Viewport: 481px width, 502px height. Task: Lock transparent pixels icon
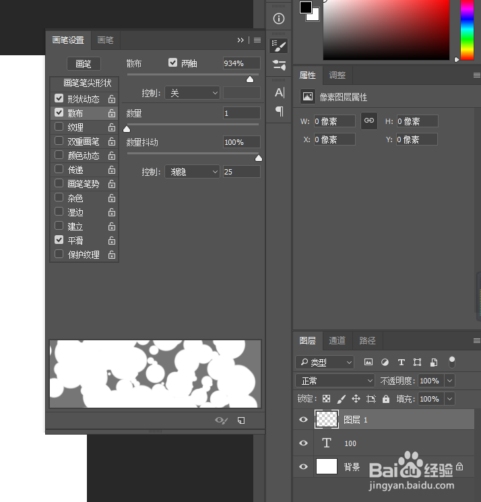pyautogui.click(x=326, y=399)
